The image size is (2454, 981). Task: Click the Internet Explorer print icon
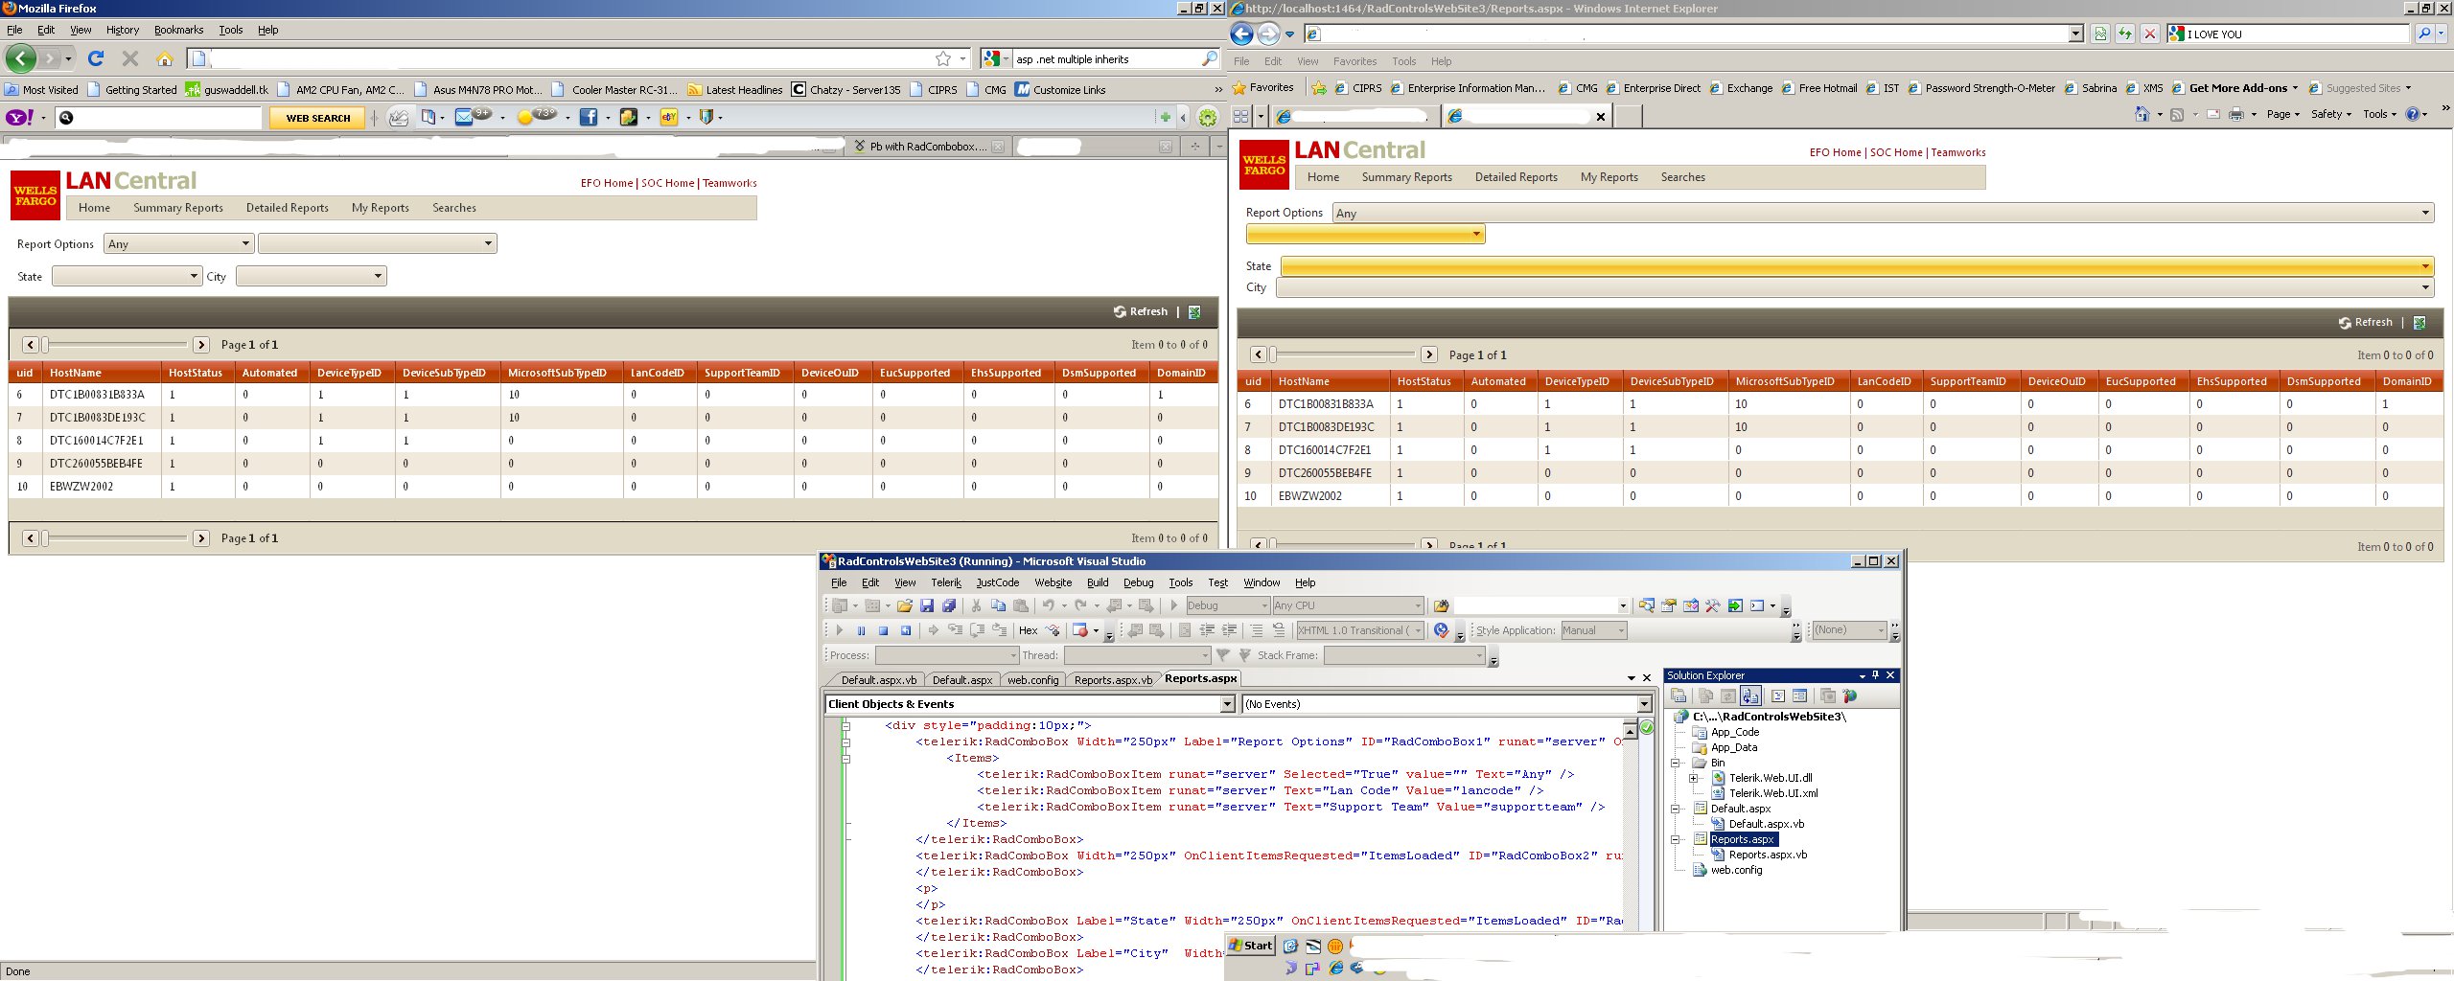point(2236,114)
